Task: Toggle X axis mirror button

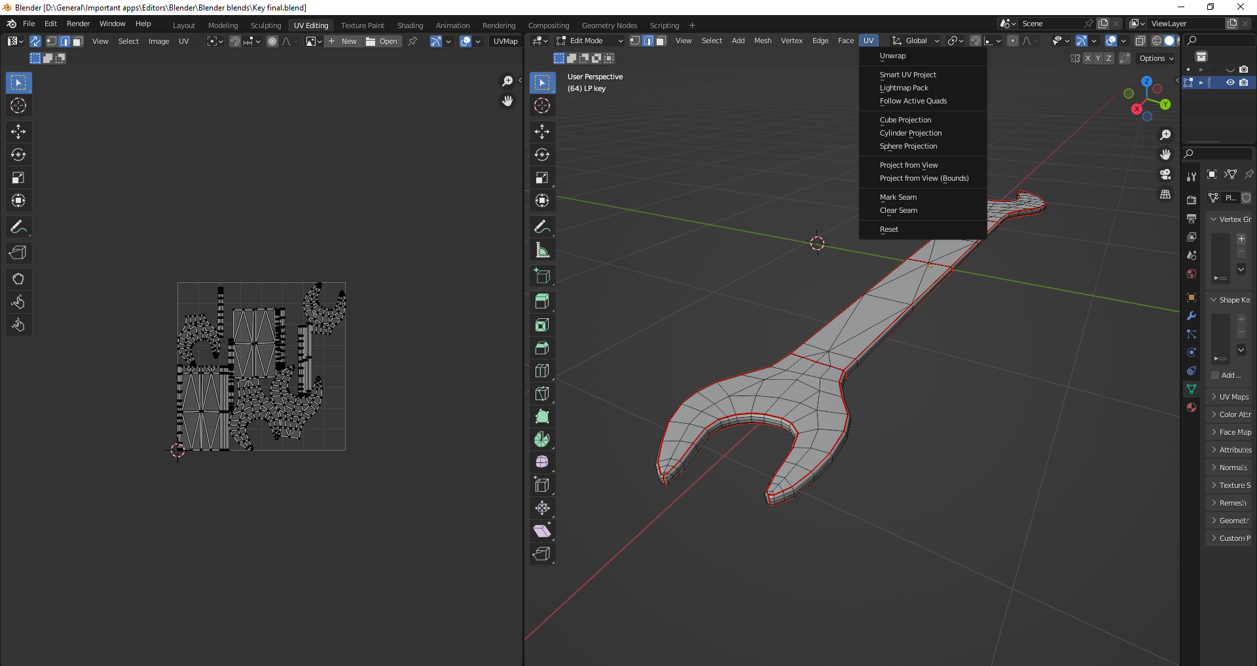Action: pyautogui.click(x=1087, y=58)
